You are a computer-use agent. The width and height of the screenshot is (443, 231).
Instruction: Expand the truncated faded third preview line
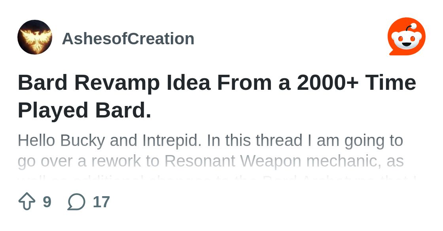click(x=217, y=178)
